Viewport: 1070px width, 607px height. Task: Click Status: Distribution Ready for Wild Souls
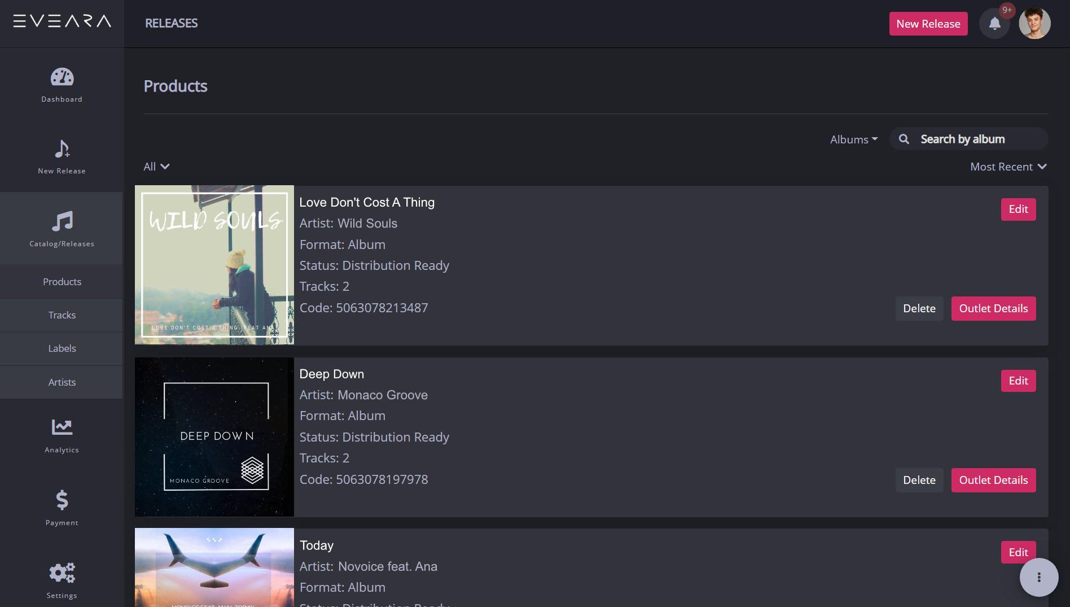(x=374, y=265)
